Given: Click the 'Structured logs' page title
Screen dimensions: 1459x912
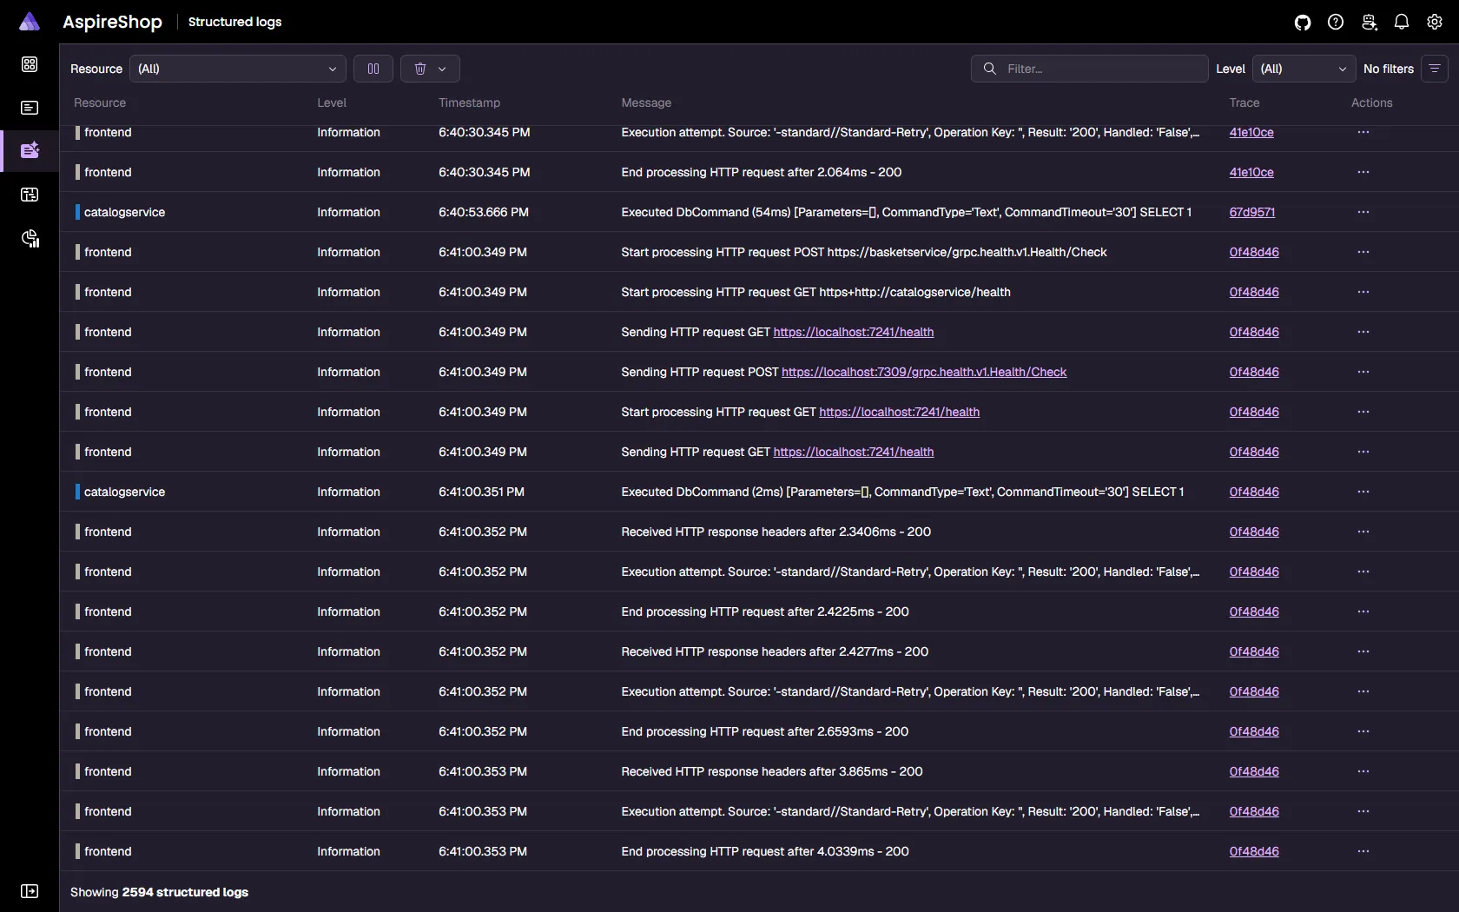Looking at the screenshot, I should (234, 22).
